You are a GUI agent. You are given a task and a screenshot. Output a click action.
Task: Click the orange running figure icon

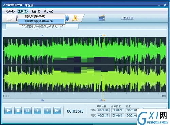coord(75,18)
